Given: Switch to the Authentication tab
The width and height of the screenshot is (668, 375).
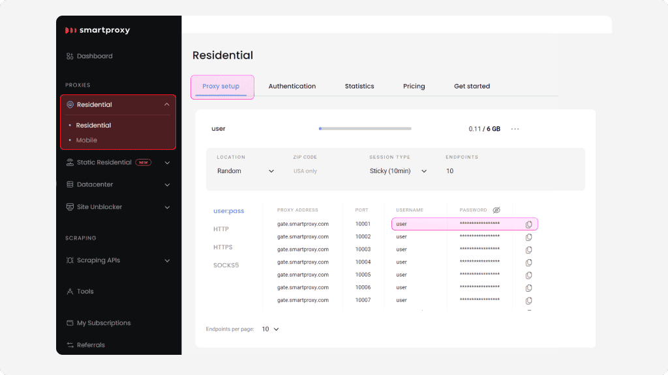Looking at the screenshot, I should 292,86.
